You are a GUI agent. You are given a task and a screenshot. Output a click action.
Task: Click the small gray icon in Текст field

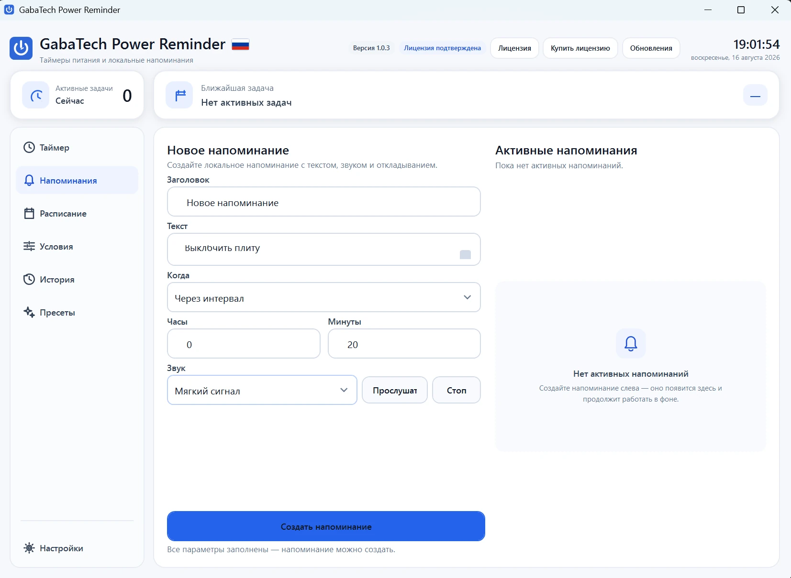465,254
